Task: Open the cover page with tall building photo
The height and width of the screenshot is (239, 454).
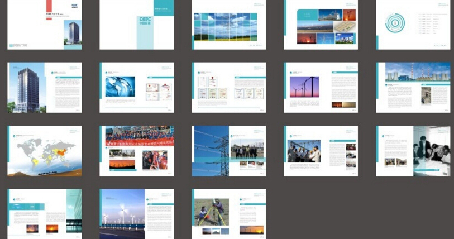Action: (x=45, y=25)
